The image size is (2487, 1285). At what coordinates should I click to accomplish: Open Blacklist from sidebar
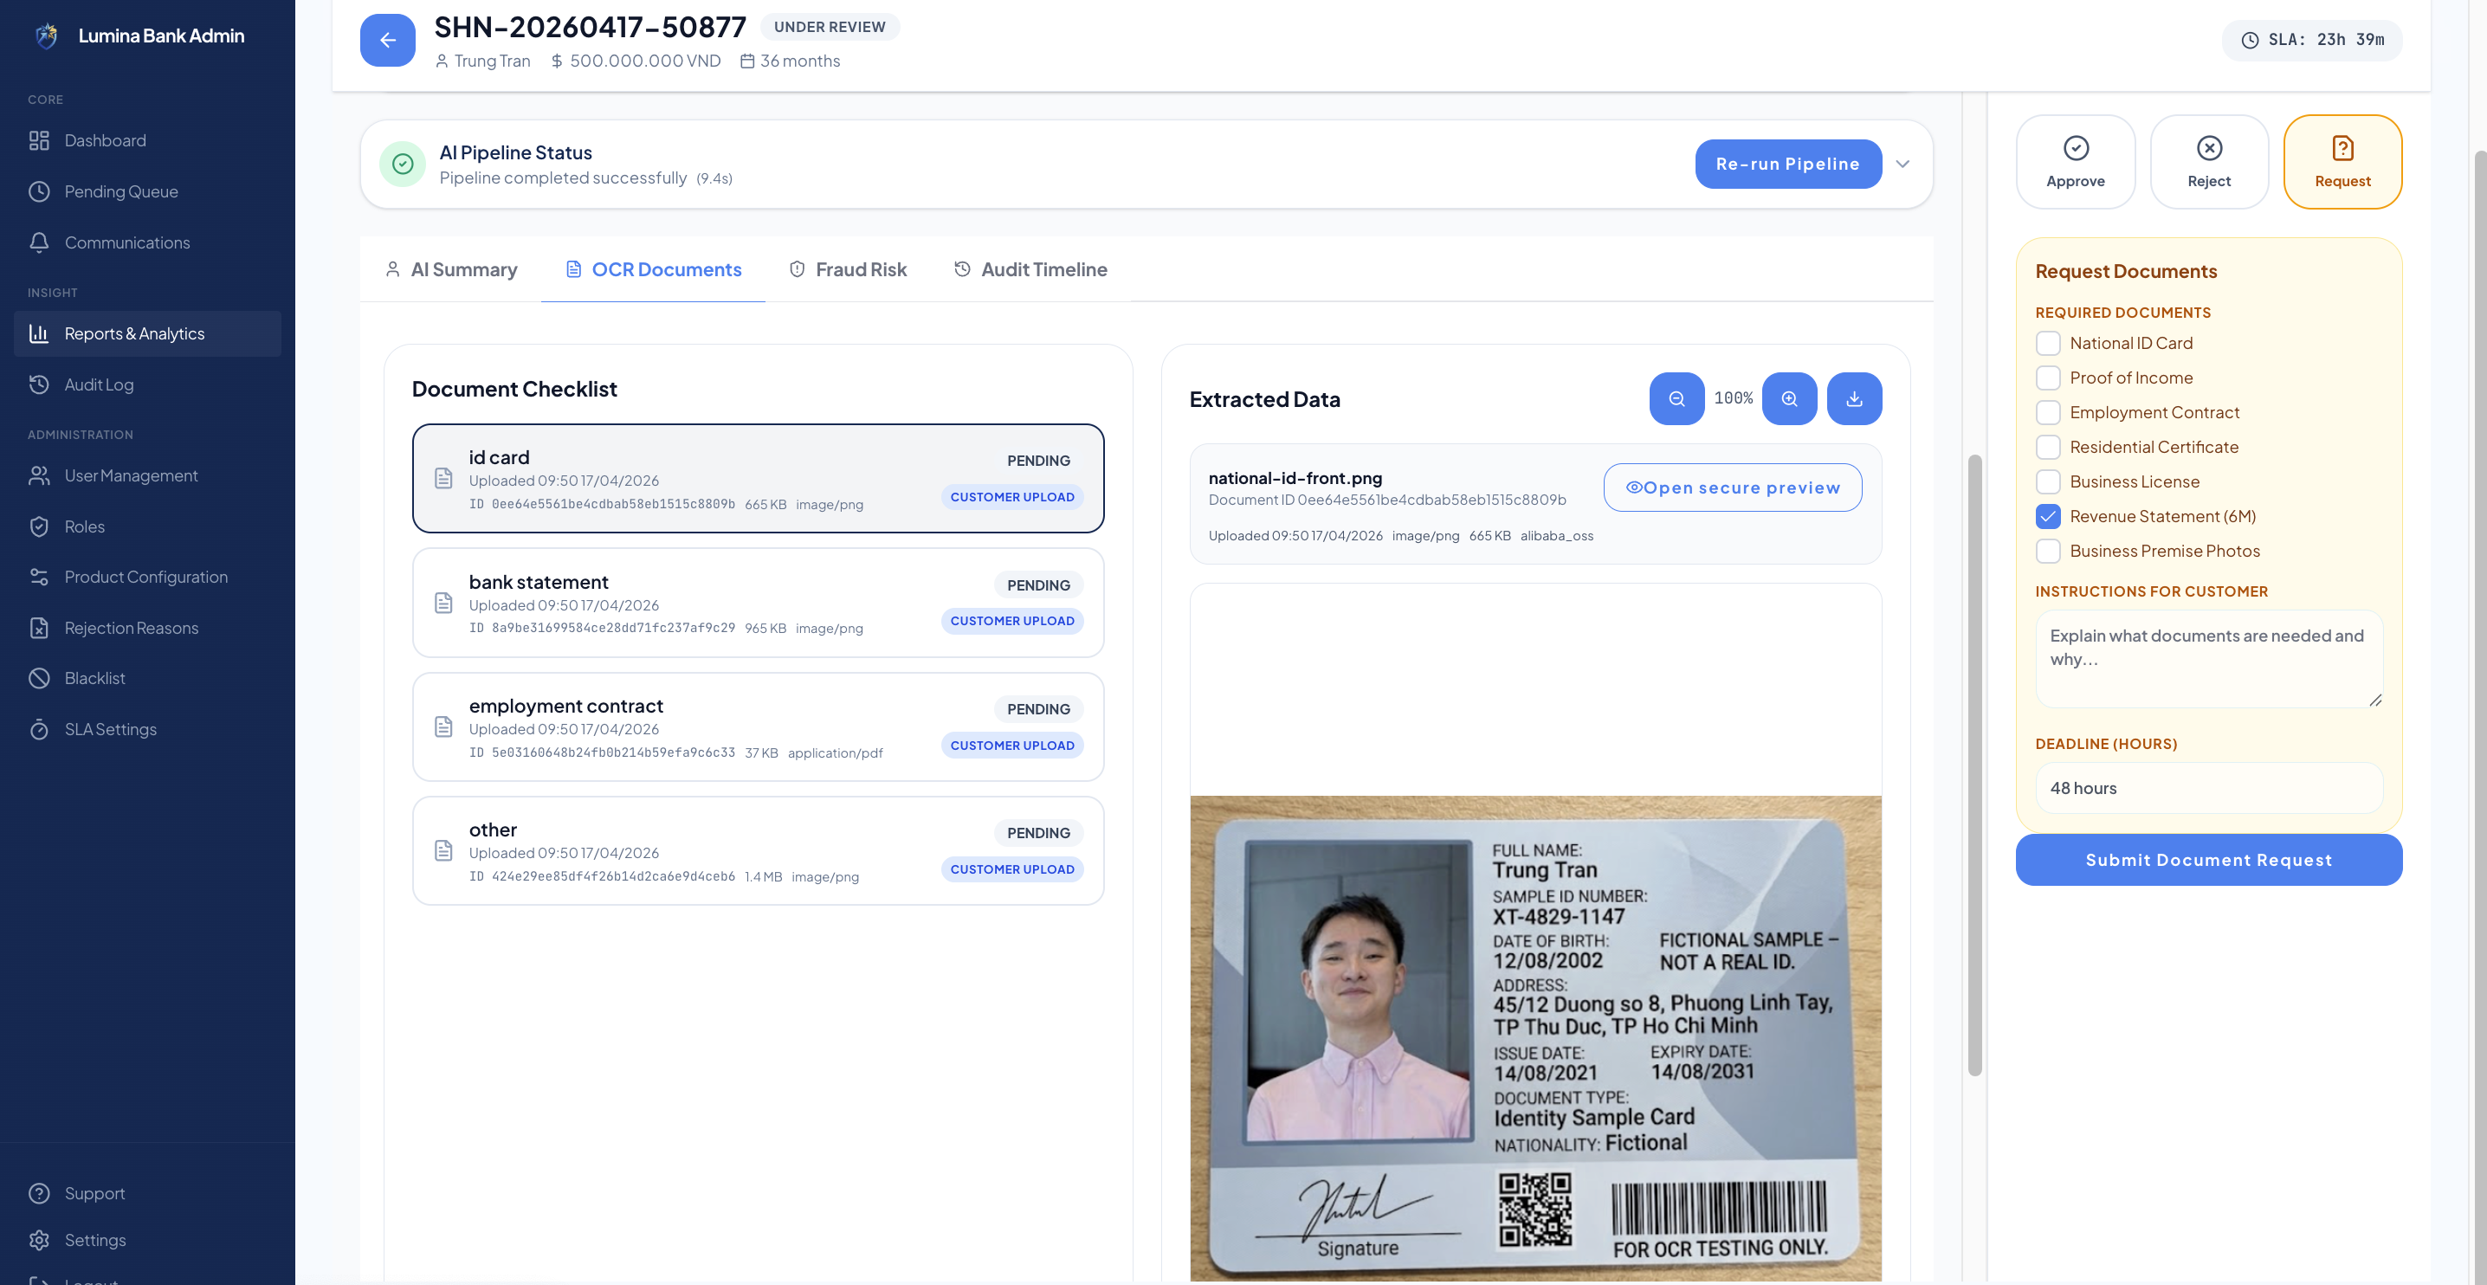click(94, 678)
